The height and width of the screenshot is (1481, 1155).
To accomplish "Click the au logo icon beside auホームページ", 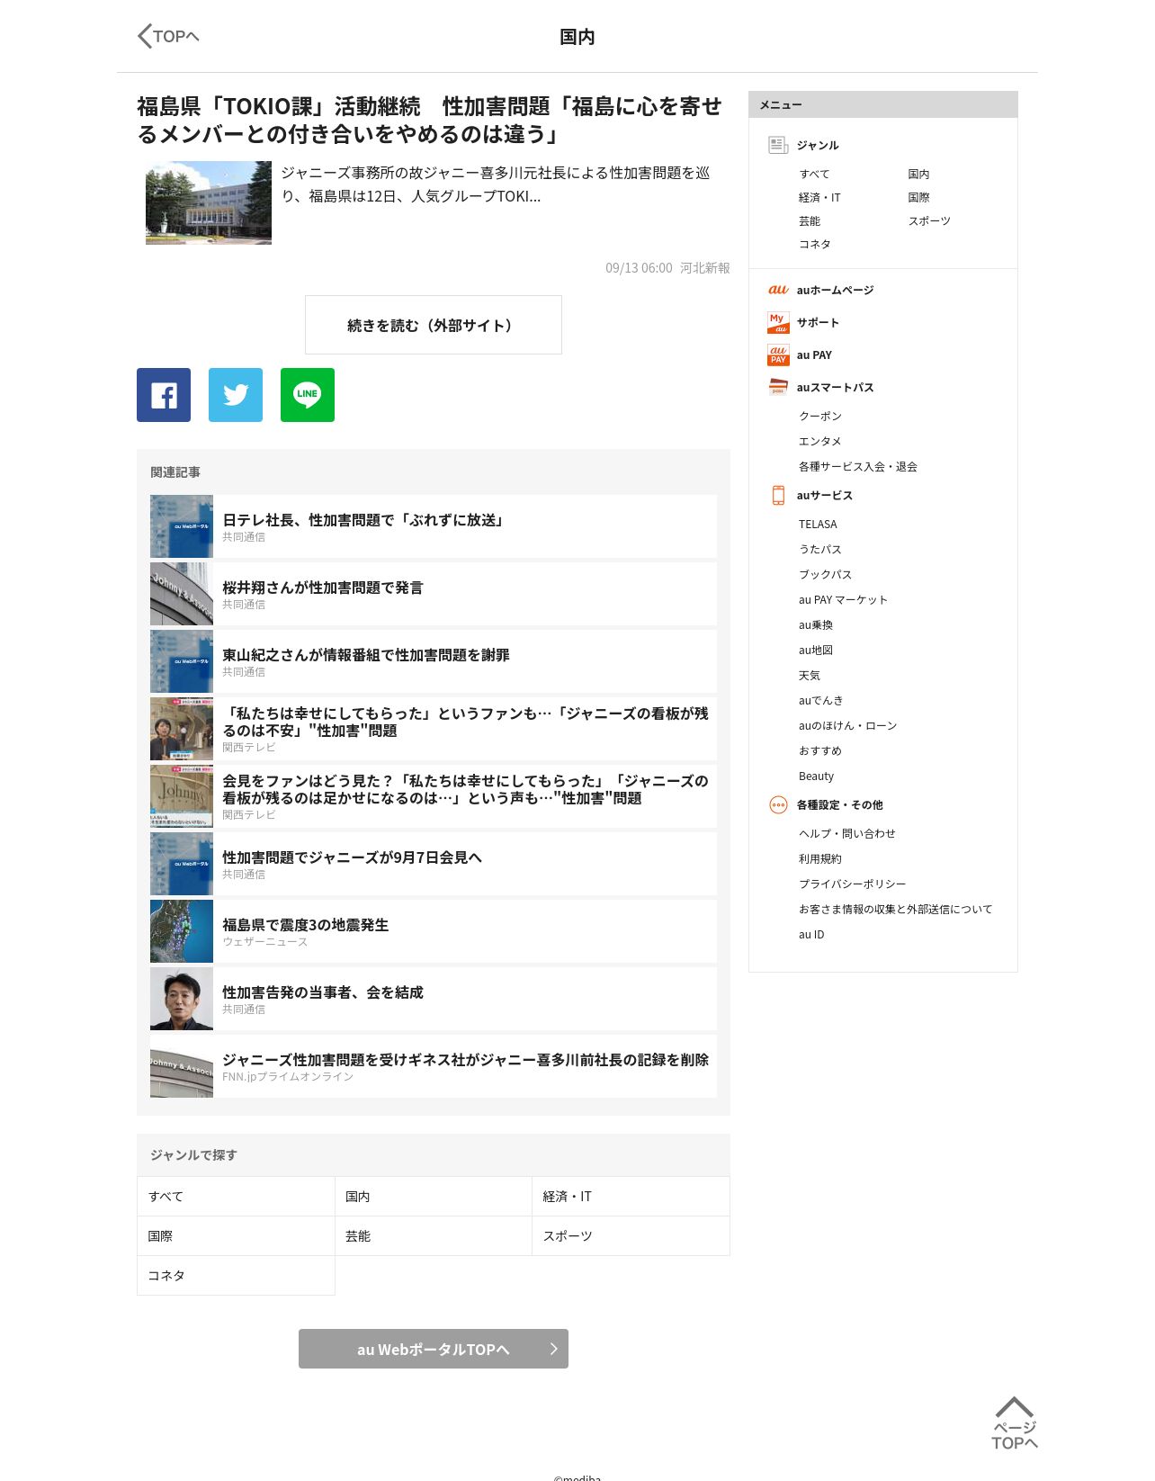I will pyautogui.click(x=778, y=290).
